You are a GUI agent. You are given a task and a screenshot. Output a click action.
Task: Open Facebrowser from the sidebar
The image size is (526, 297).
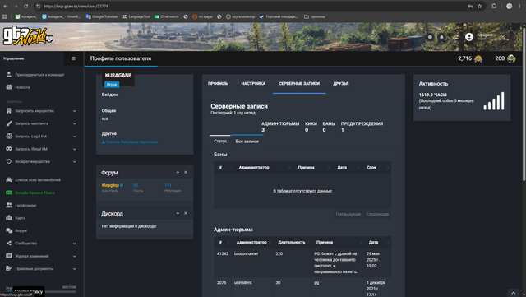[x=25, y=206]
